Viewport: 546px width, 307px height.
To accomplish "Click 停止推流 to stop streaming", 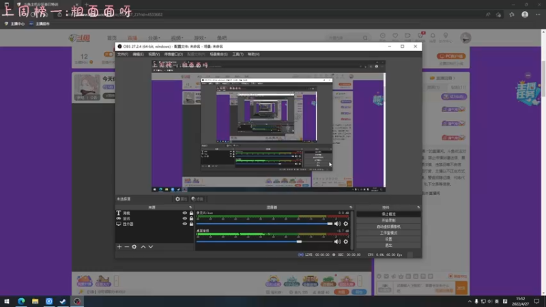I will [x=388, y=214].
